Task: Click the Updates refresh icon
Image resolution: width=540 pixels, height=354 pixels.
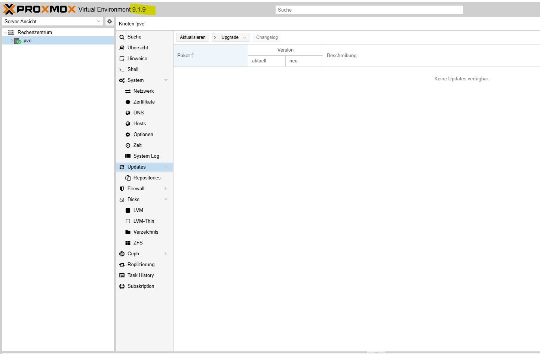Action: [122, 167]
